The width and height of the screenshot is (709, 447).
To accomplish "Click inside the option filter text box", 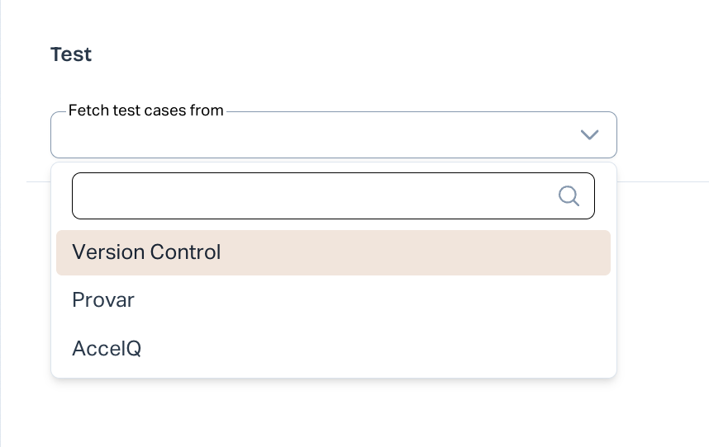I will click(314, 195).
